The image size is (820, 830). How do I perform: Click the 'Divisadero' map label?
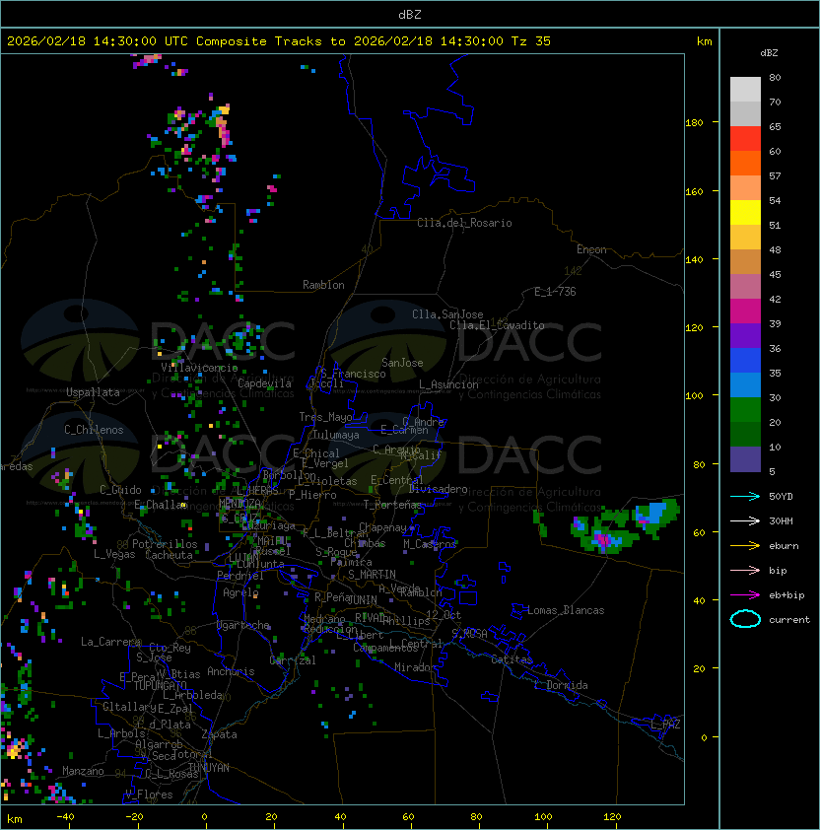point(438,489)
